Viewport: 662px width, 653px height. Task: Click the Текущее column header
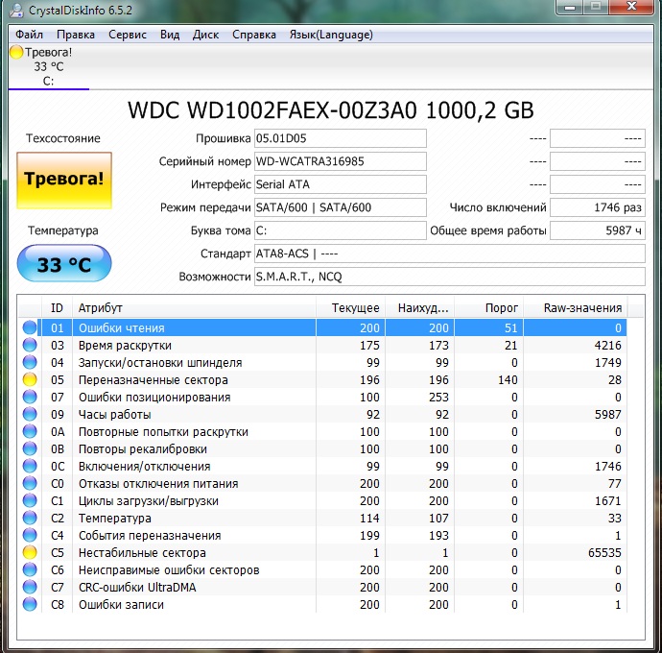350,308
